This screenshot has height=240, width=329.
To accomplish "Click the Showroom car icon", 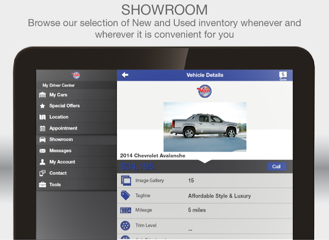I will pyautogui.click(x=42, y=140).
